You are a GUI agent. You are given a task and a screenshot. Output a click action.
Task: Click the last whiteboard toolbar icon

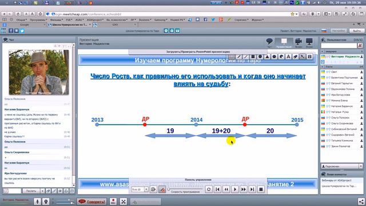(x=310, y=57)
